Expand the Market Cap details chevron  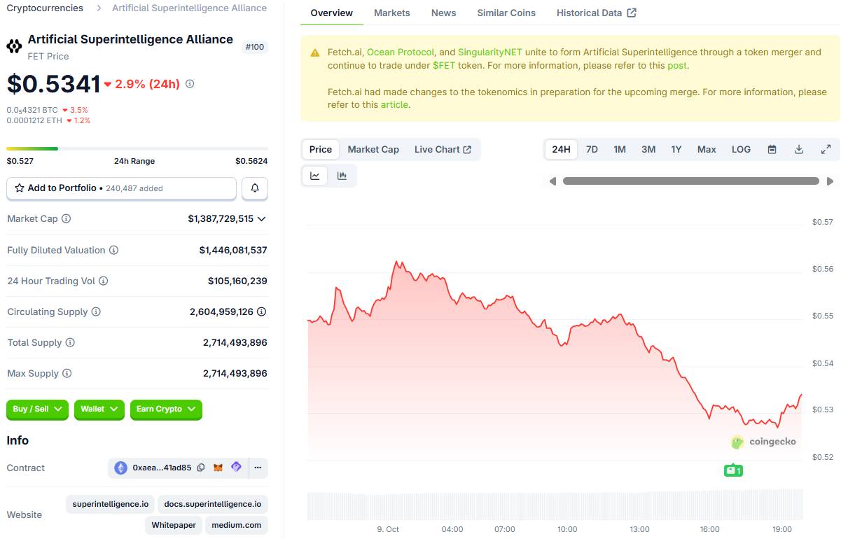pyautogui.click(x=261, y=219)
